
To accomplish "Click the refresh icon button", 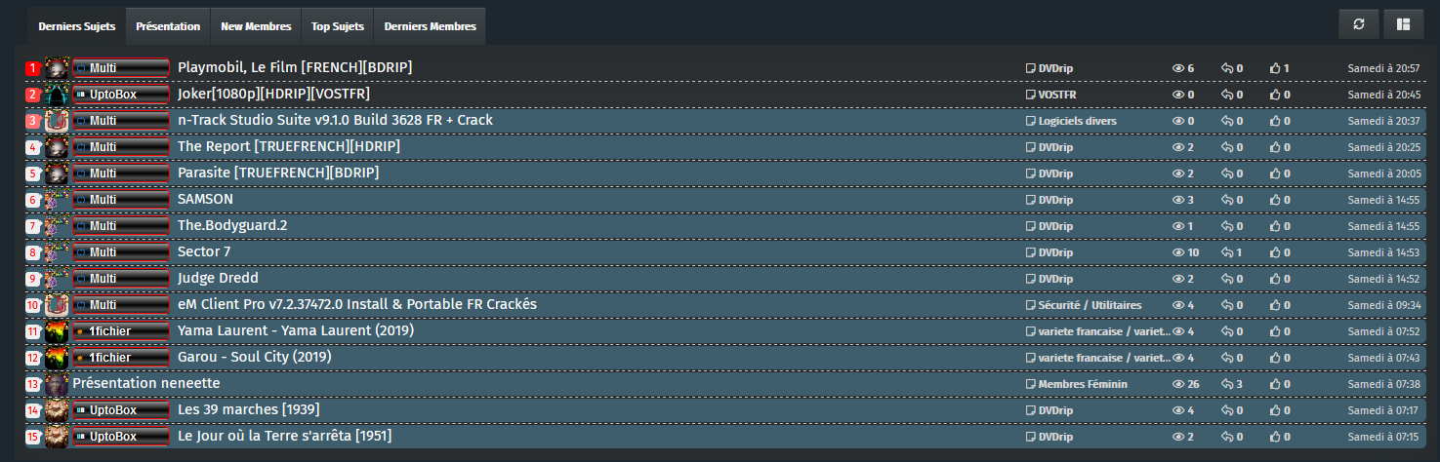I will [x=1357, y=24].
